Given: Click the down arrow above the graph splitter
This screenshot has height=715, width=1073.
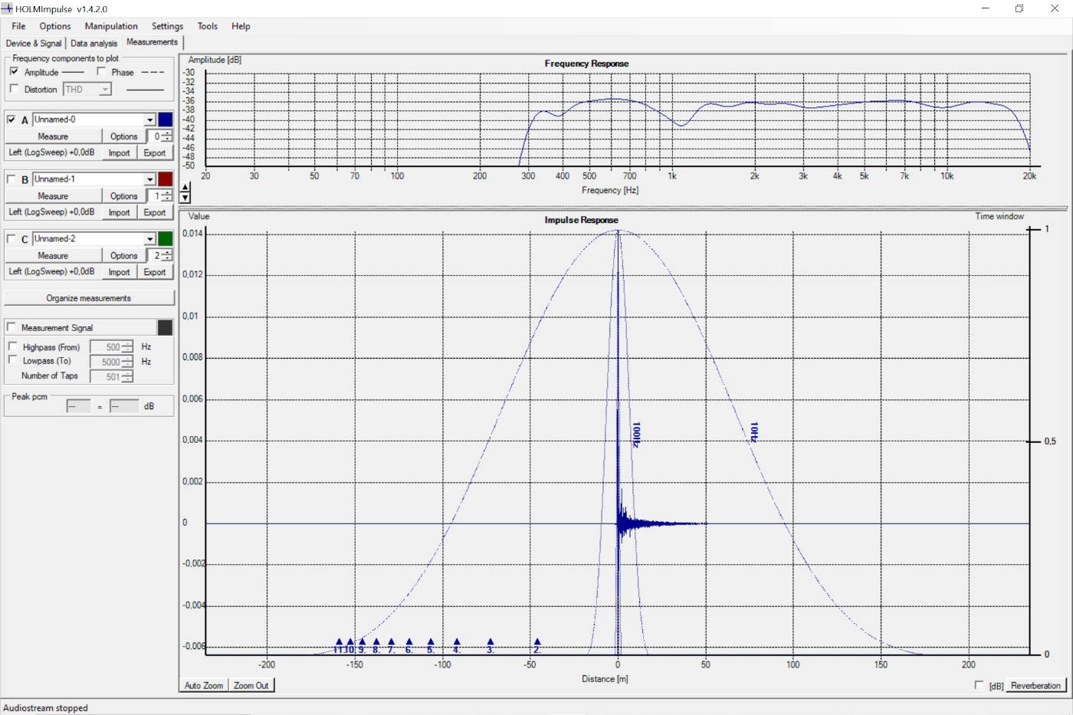Looking at the screenshot, I should [185, 198].
